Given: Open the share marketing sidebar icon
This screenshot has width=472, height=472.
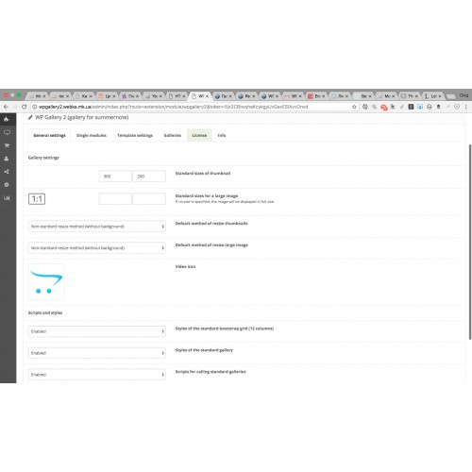Looking at the screenshot, I should (x=7, y=172).
